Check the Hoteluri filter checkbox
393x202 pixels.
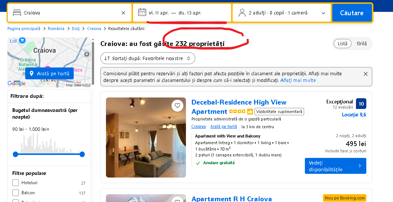(x=16, y=183)
